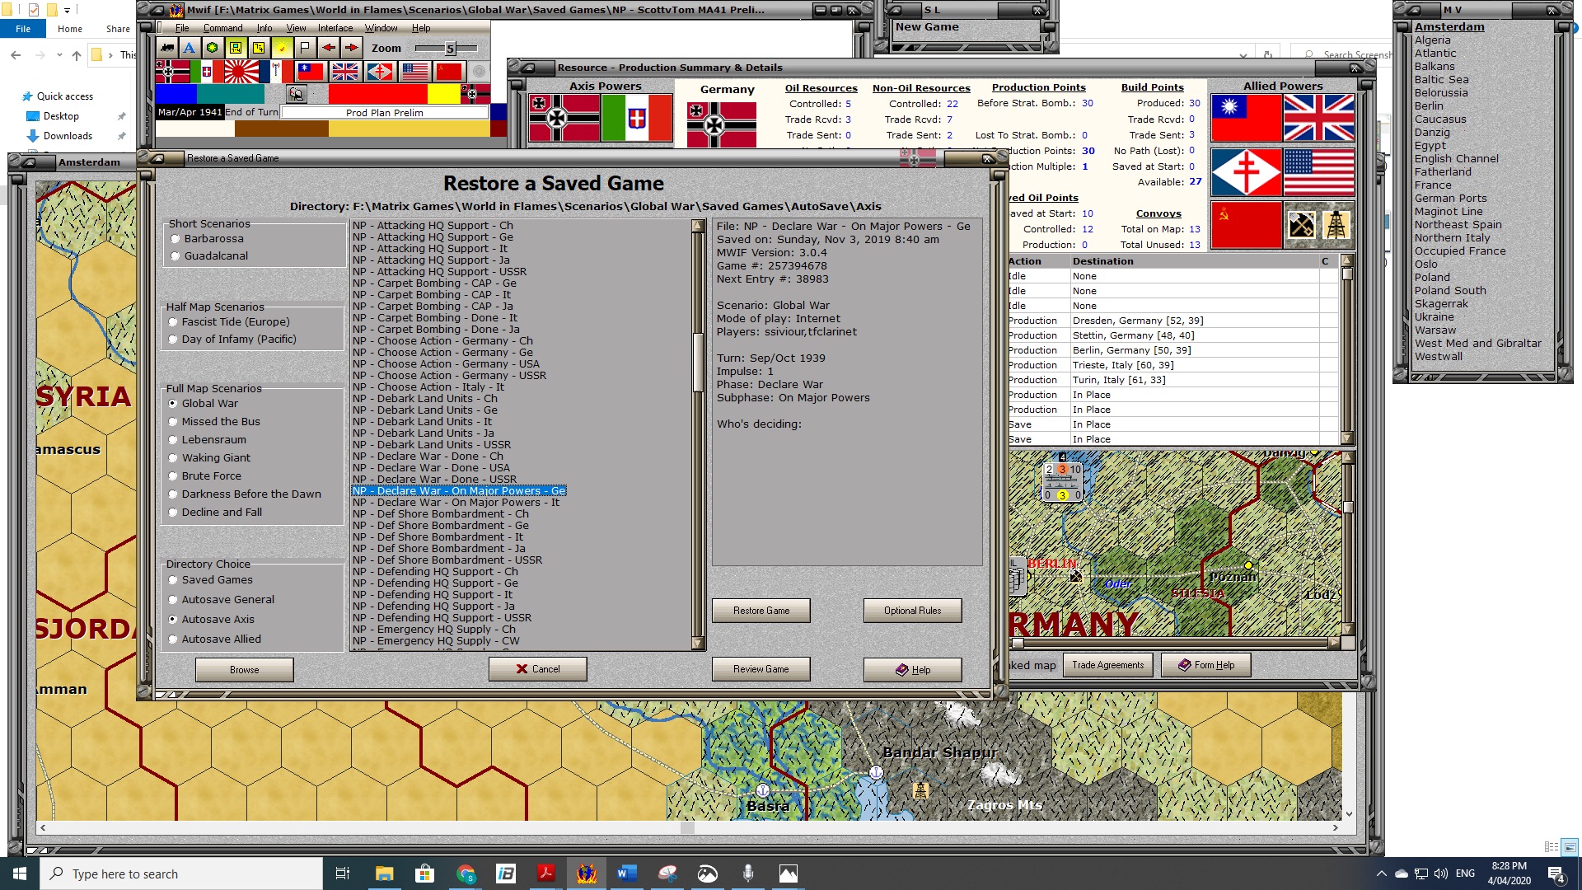The width and height of the screenshot is (1582, 890).
Task: Click the Review Game button
Action: tap(761, 669)
